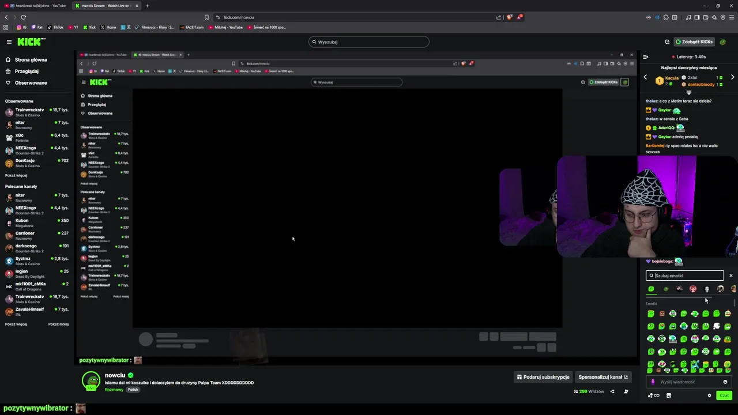Open ZavalaHimself IRL channel
The height and width of the screenshot is (415, 738).
pyautogui.click(x=37, y=311)
